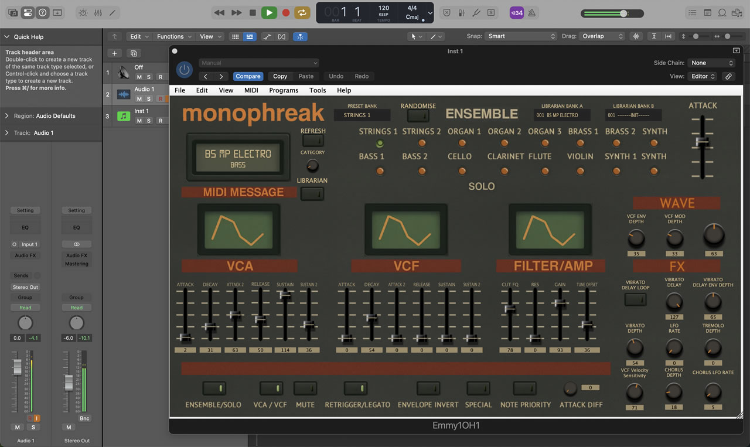Open the Mixer from the control bar
This screenshot has height=447, width=750.
(98, 12)
